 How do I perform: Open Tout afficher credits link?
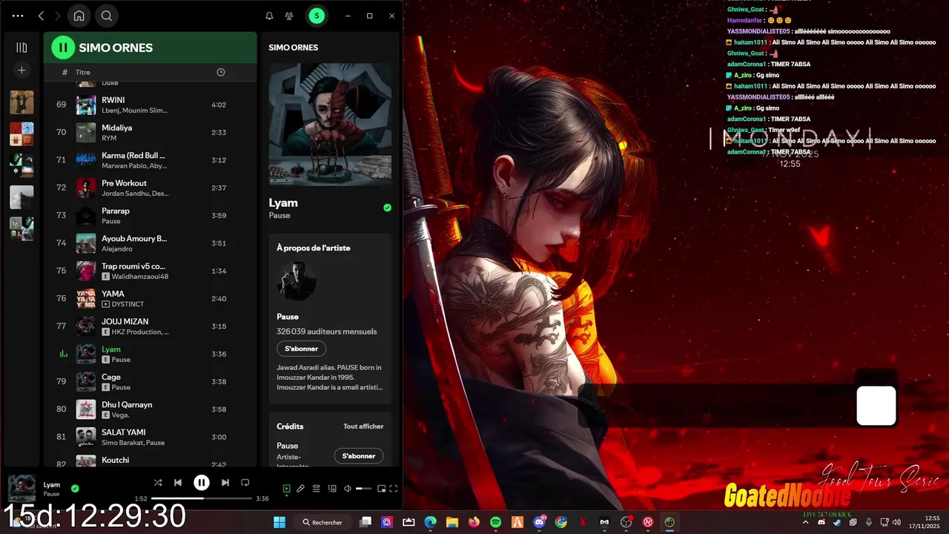tap(363, 426)
